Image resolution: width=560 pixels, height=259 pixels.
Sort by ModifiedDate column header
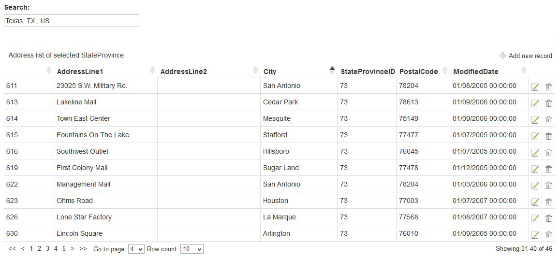(x=475, y=72)
